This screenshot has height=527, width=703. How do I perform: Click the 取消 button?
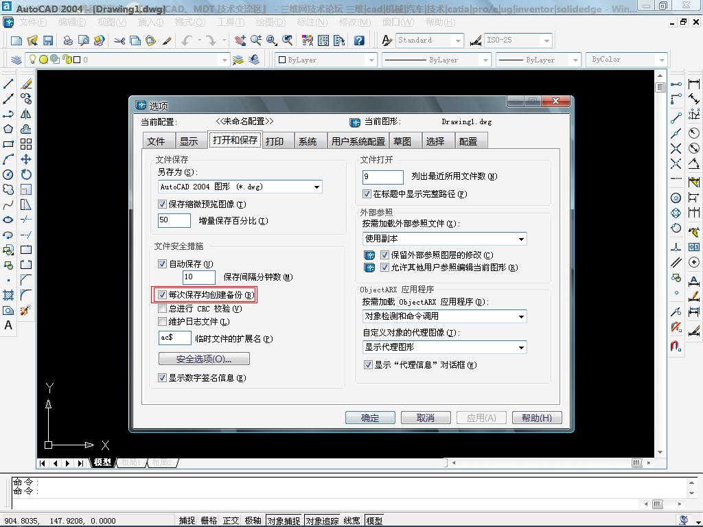(x=426, y=418)
